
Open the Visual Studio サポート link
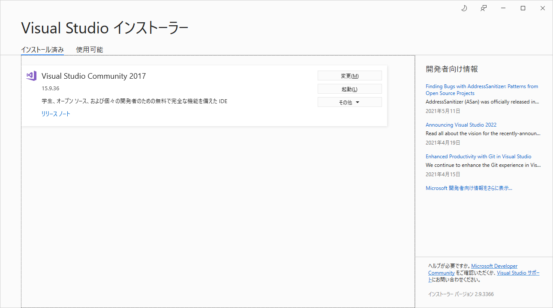518,272
